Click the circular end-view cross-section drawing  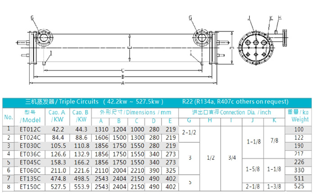pyautogui.click(x=256, y=48)
